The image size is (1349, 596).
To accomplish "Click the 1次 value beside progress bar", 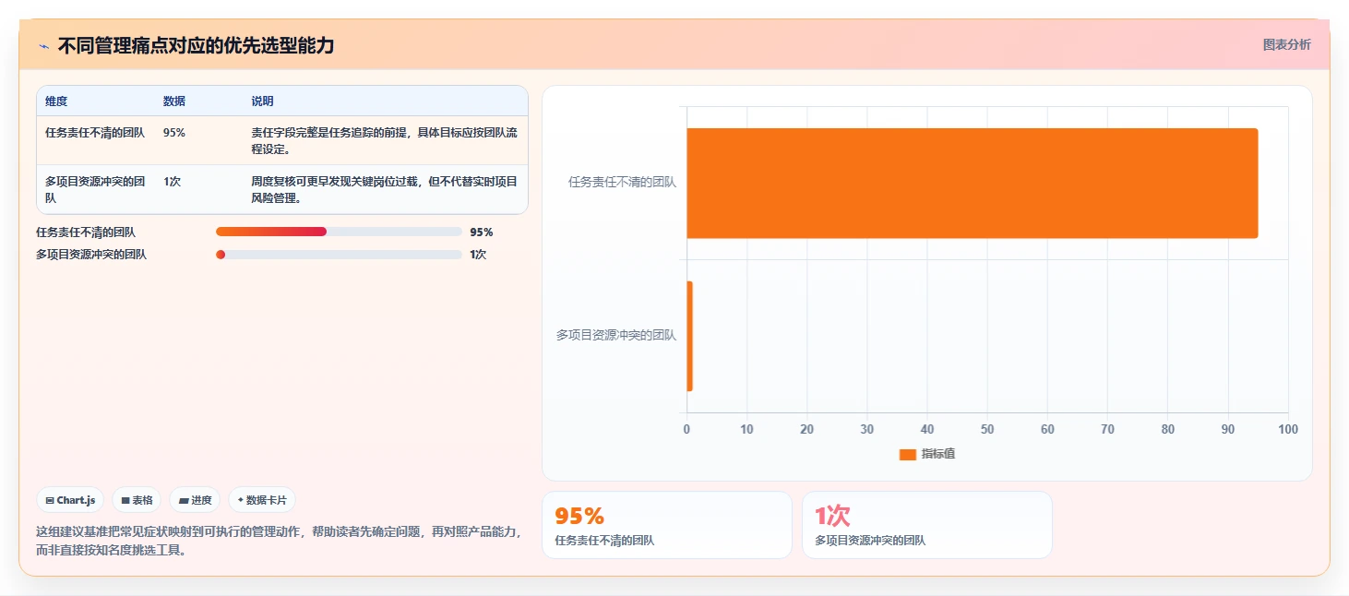I will [x=478, y=255].
